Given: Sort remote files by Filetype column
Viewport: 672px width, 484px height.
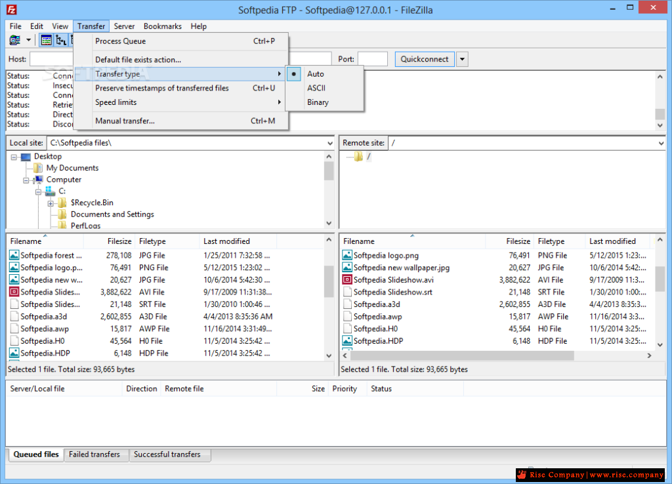Looking at the screenshot, I should click(559, 241).
